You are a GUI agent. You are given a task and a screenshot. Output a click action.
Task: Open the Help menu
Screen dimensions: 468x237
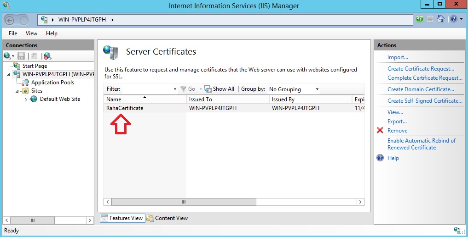[x=52, y=33]
